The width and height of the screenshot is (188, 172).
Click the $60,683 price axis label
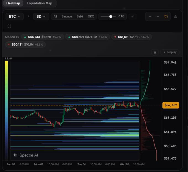coord(170,146)
